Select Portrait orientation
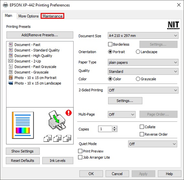This screenshot has height=180, width=184. pos(110,52)
